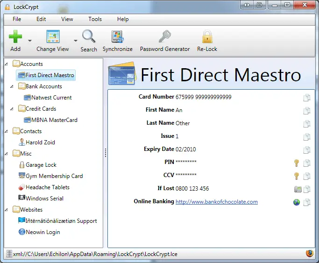Open the Edit menu
Screen dimensions: 319x263
41,19
